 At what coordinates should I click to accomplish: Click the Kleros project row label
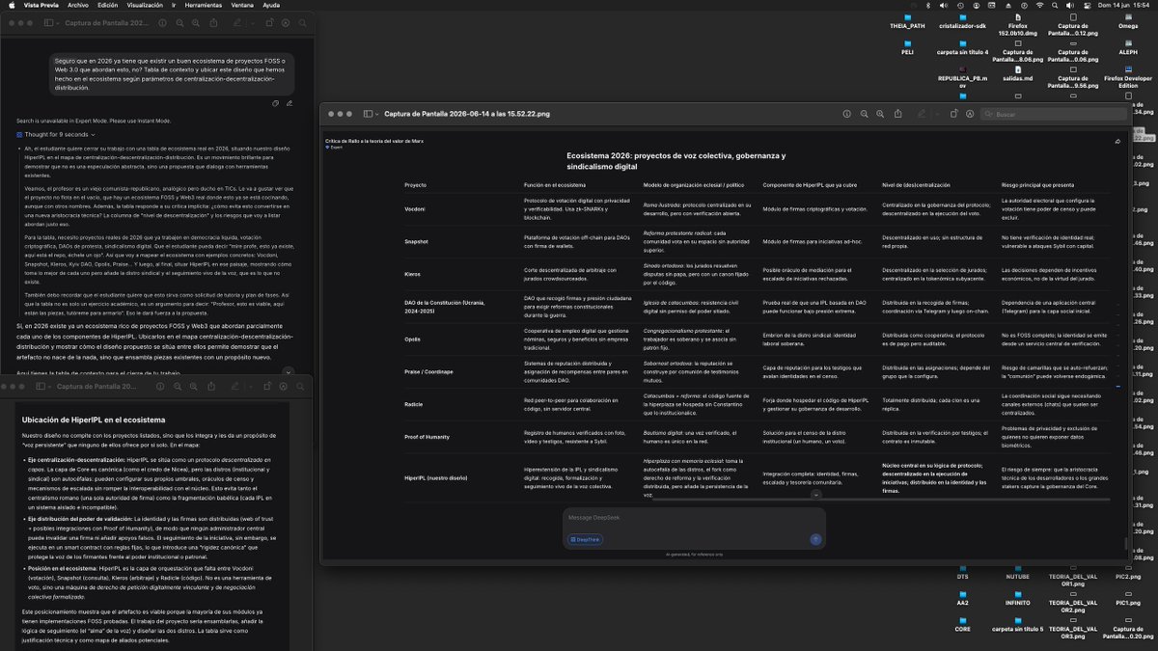(412, 273)
